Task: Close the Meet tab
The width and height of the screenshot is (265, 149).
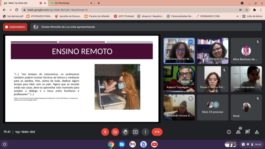Action: [x=45, y=3]
